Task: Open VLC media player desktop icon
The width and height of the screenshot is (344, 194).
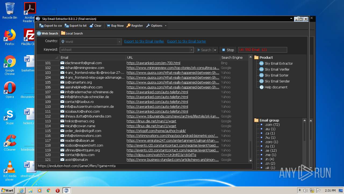Action: tap(10, 171)
